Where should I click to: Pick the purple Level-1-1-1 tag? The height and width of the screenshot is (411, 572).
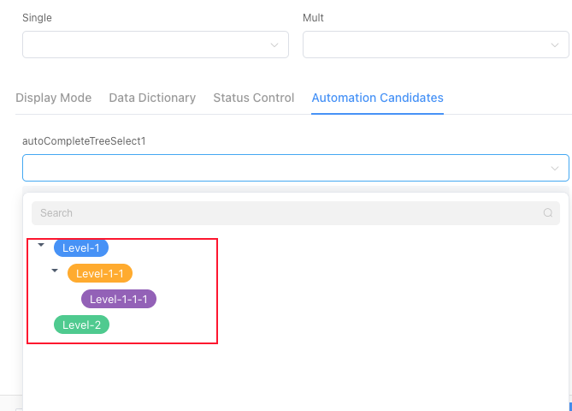(119, 300)
